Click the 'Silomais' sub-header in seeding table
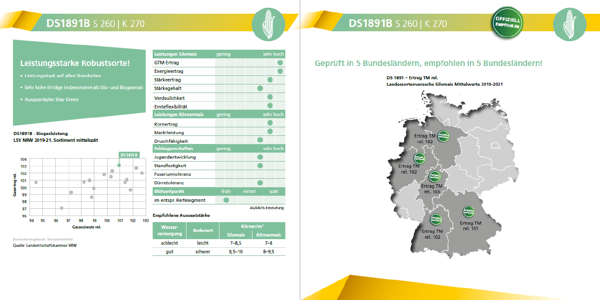Viewport: 600px width, 300px height. click(236, 235)
